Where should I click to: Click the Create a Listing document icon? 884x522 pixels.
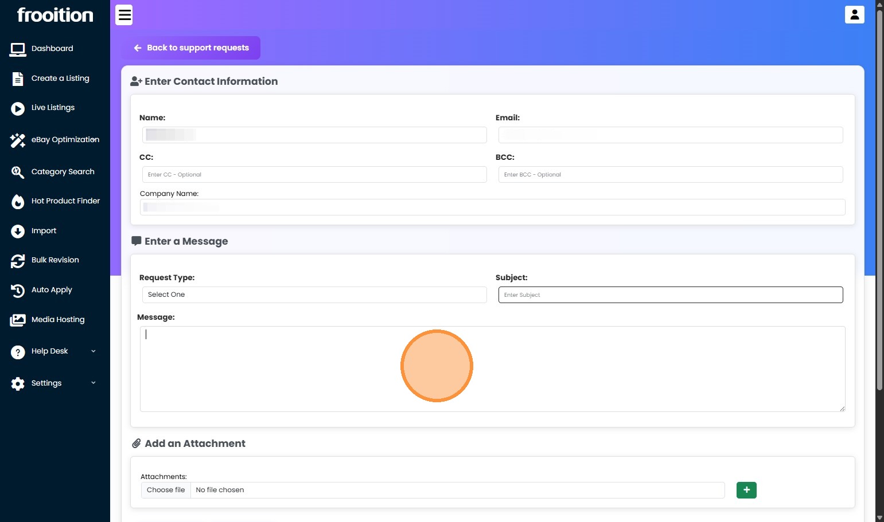(x=18, y=79)
